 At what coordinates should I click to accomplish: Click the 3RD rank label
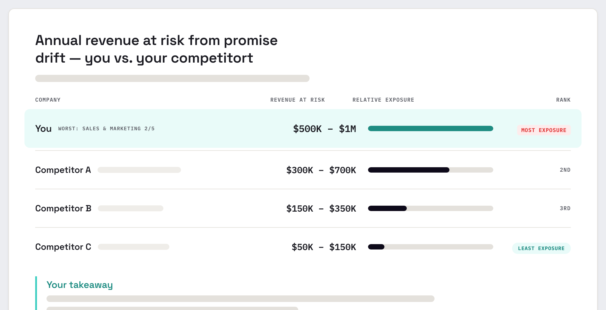(565, 208)
